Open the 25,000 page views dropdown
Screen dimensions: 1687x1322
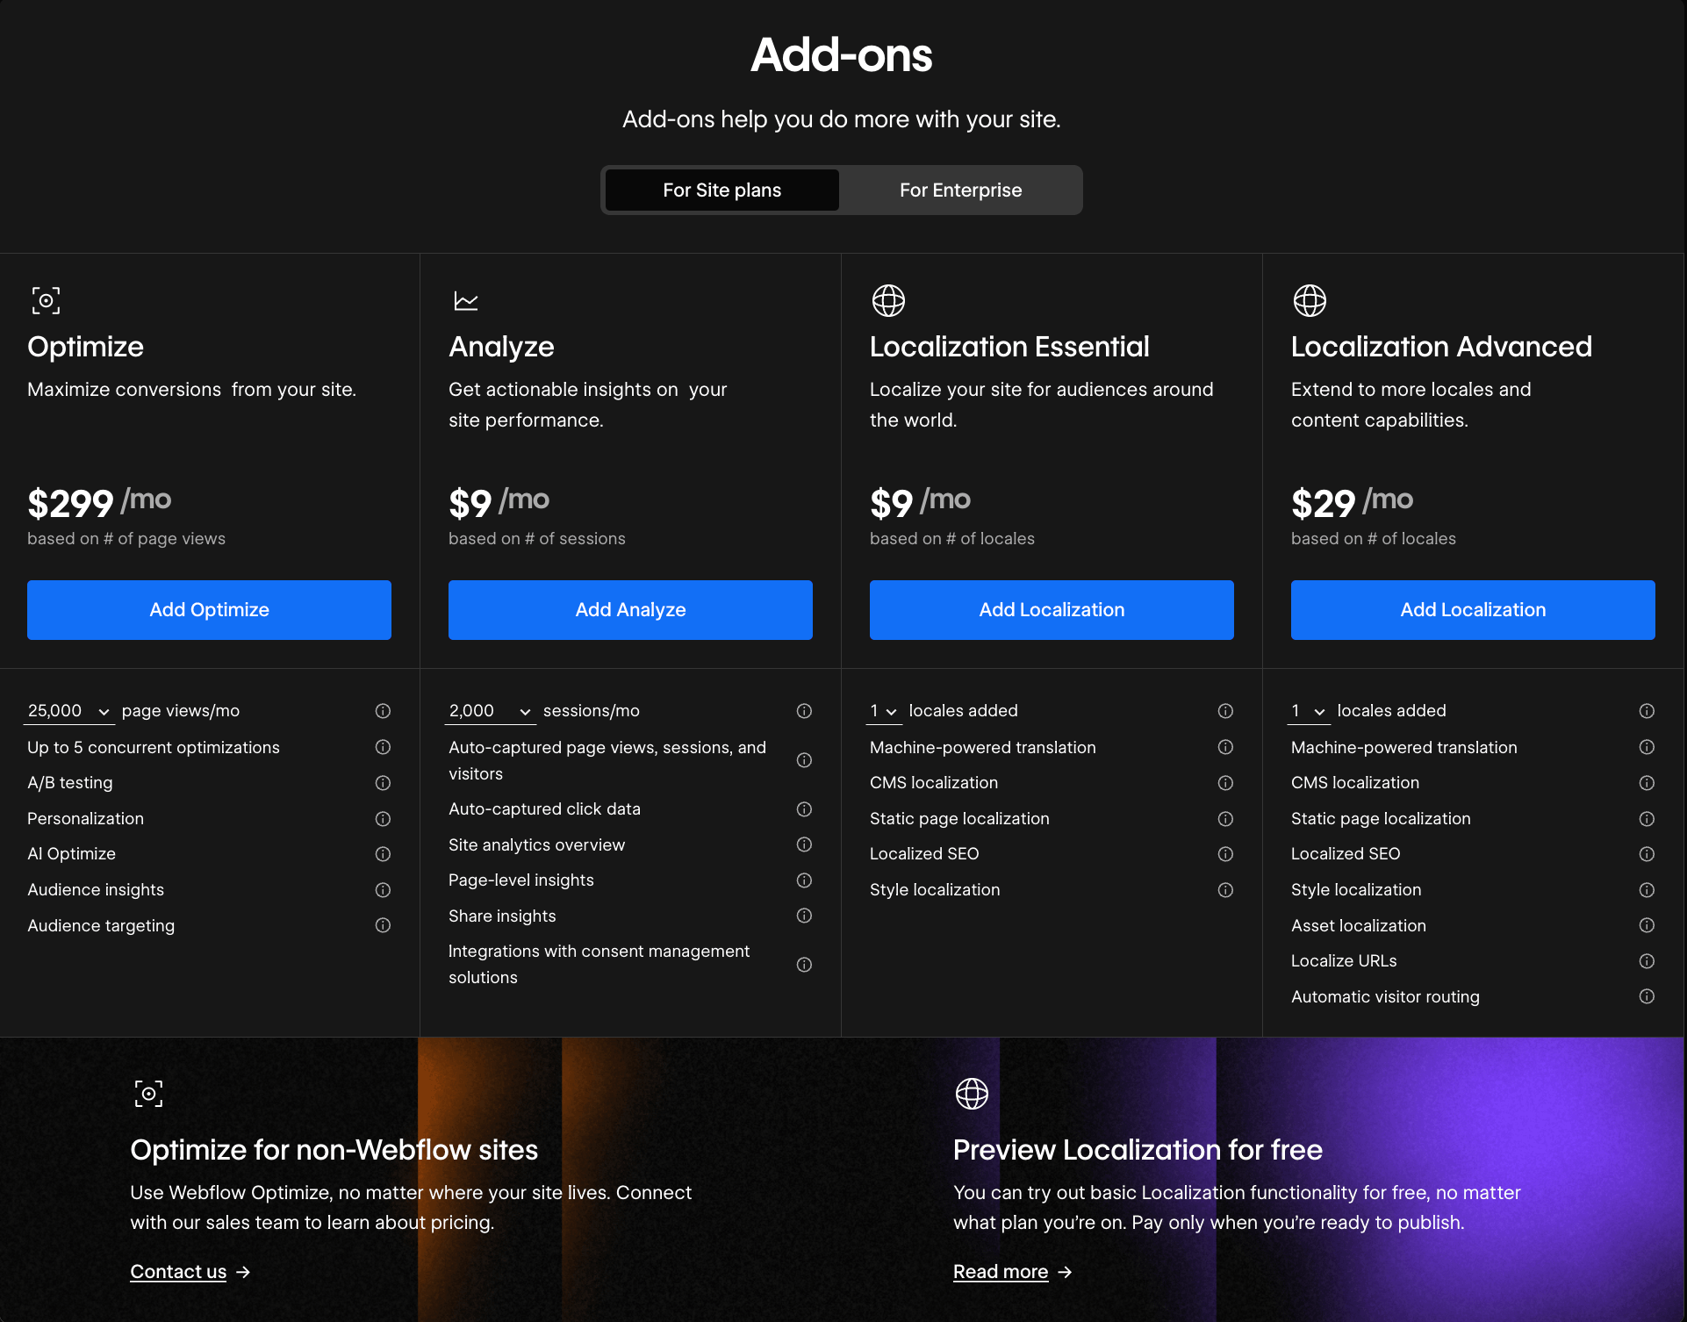(x=69, y=711)
